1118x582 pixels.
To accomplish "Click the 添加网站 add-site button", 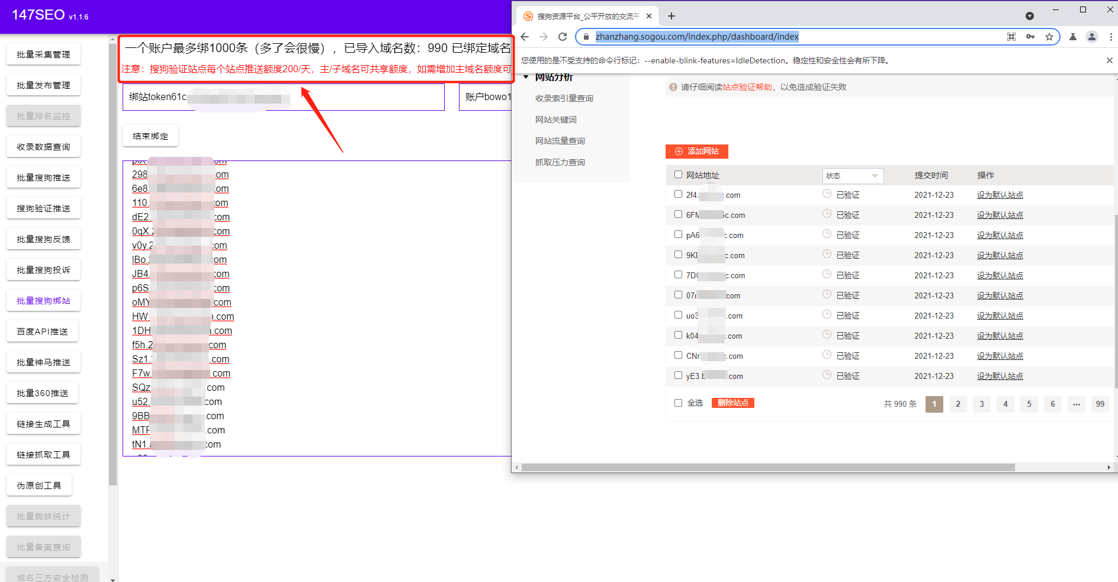I will (697, 152).
